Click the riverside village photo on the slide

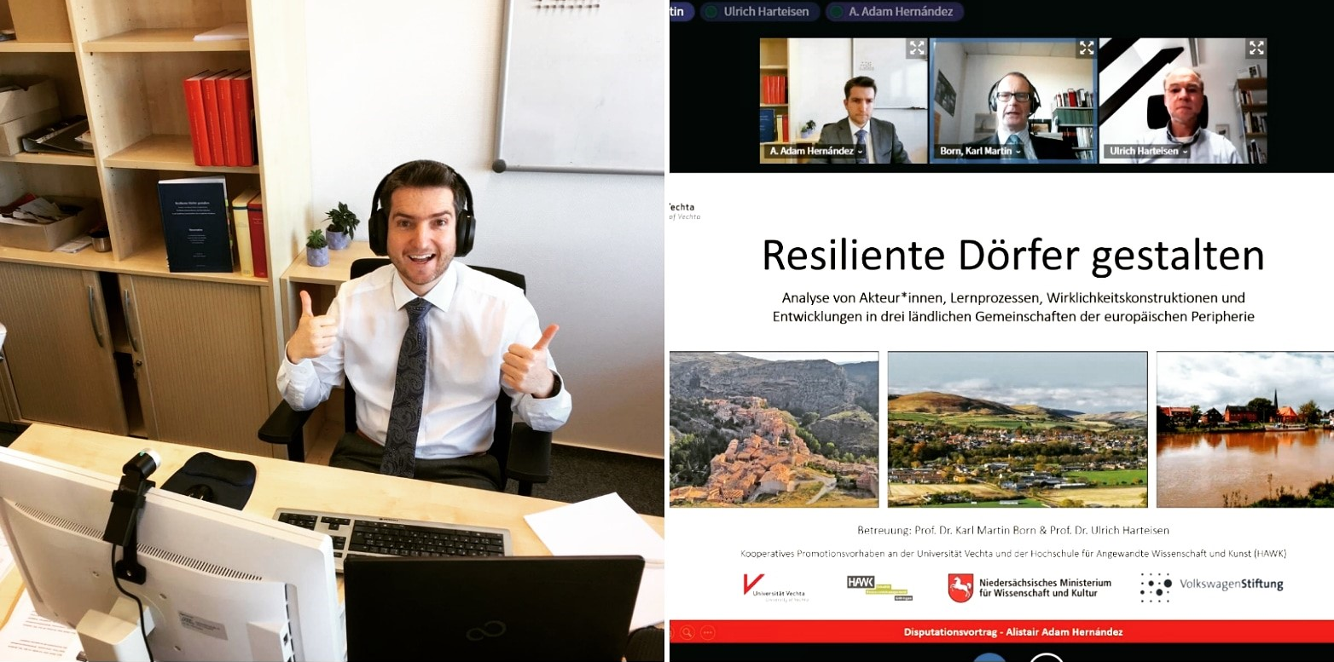point(1245,429)
